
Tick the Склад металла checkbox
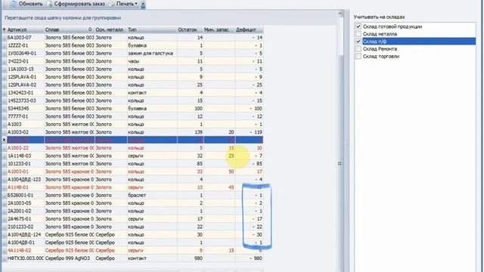pos(358,34)
